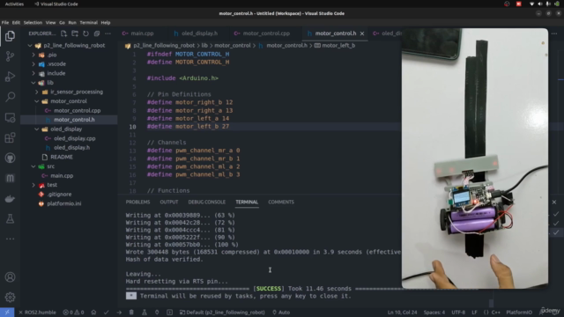Open Remote Explorer view in activity bar
This screenshot has height=317, width=564.
point(10,117)
